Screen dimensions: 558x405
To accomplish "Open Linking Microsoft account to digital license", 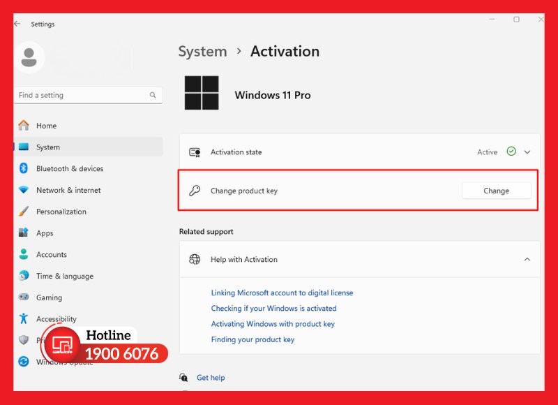I will click(x=282, y=293).
